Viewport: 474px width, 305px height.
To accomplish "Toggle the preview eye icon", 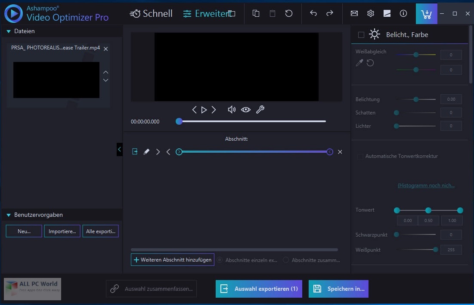I will tap(246, 110).
